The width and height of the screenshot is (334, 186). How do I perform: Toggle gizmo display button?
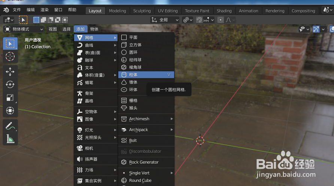tap(316, 29)
